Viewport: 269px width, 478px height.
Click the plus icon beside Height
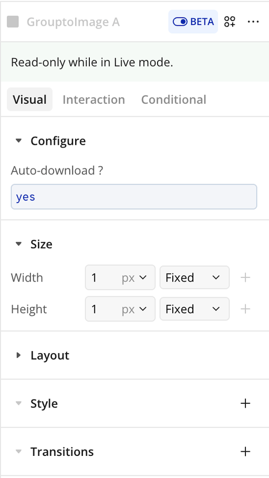coord(245,309)
